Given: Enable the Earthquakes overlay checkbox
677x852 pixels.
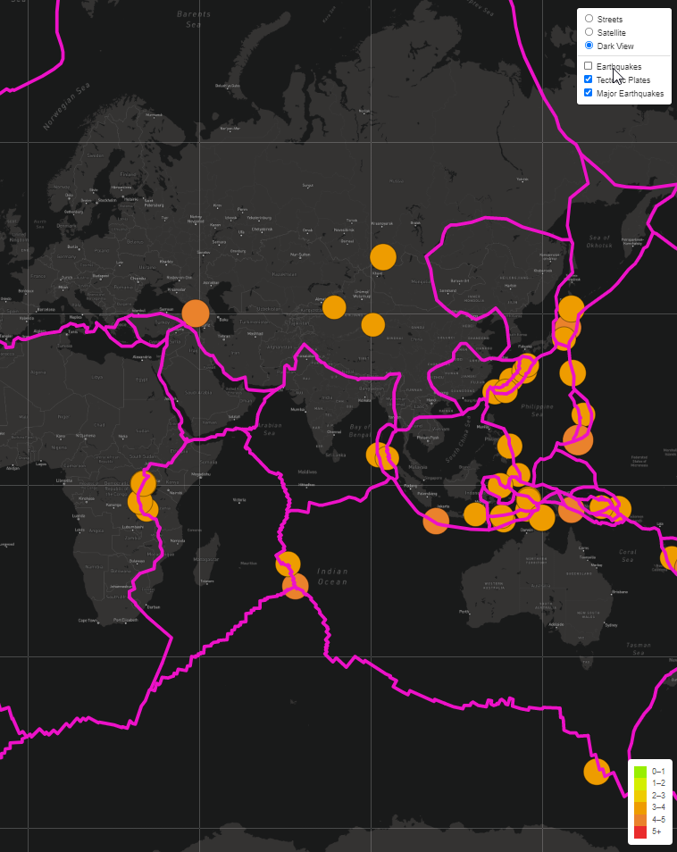Looking at the screenshot, I should pos(588,66).
